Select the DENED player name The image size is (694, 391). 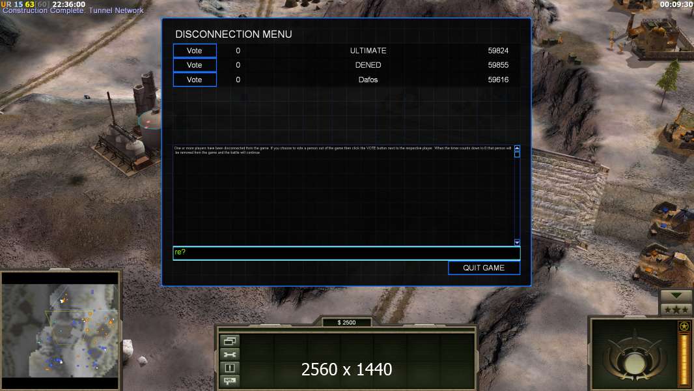[x=368, y=65]
